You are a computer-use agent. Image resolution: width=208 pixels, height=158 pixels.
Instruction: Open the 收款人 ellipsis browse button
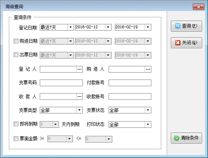[80, 96]
